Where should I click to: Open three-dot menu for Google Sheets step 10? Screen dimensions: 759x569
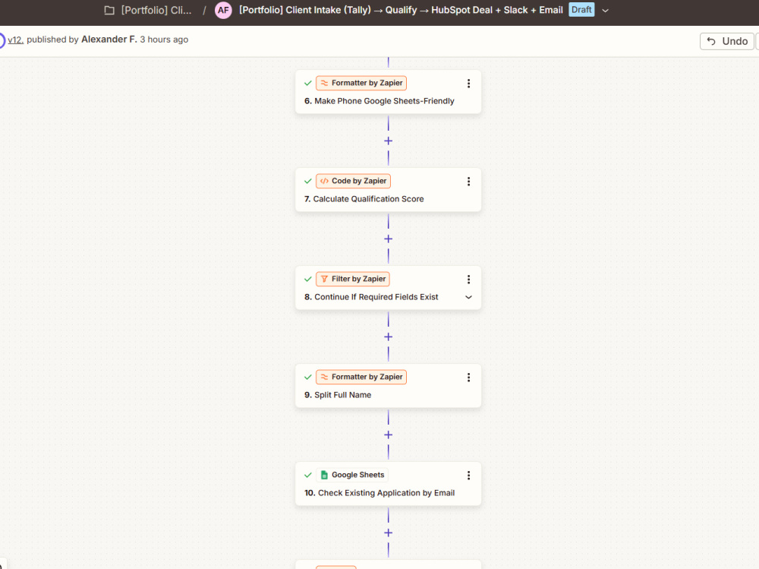(468, 475)
